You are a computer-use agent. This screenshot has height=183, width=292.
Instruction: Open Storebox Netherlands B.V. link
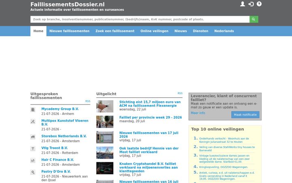(x=64, y=136)
